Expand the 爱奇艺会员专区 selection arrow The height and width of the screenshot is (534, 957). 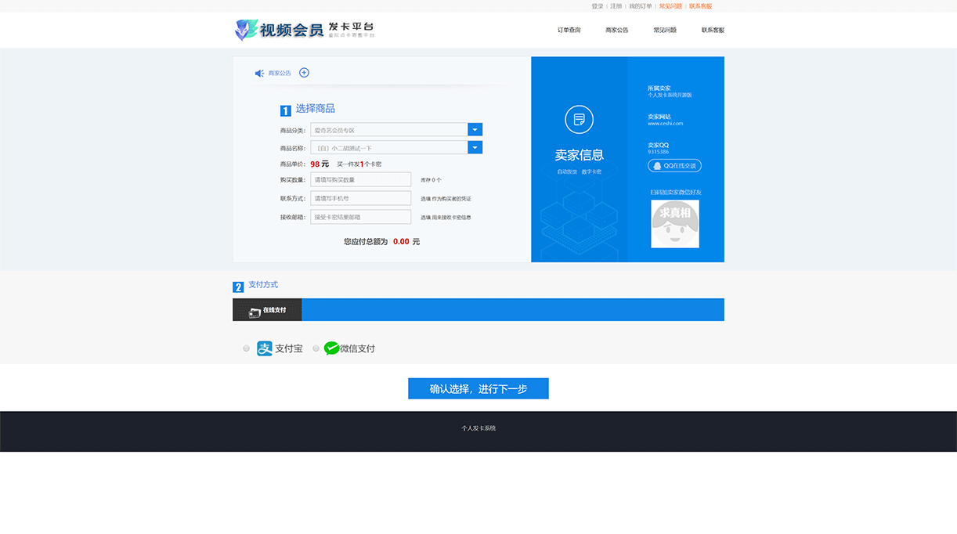coord(475,128)
